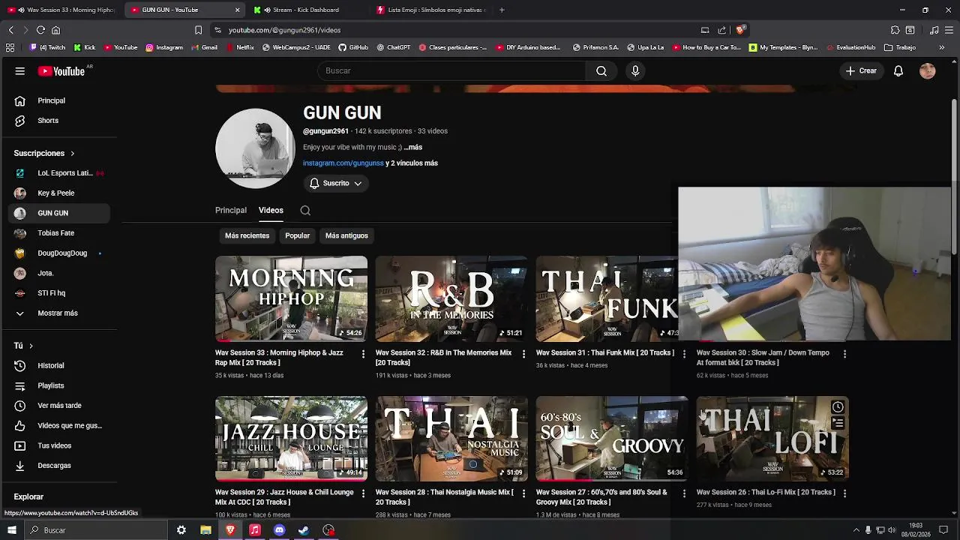Add Thai Lofi video to watch later
Viewport: 960px width, 540px height.
838,407
